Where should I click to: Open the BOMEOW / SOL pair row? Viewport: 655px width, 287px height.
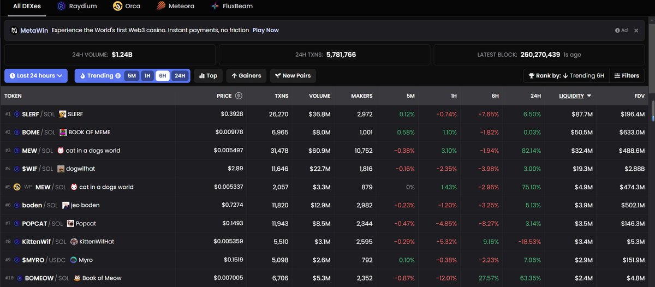coord(325,278)
